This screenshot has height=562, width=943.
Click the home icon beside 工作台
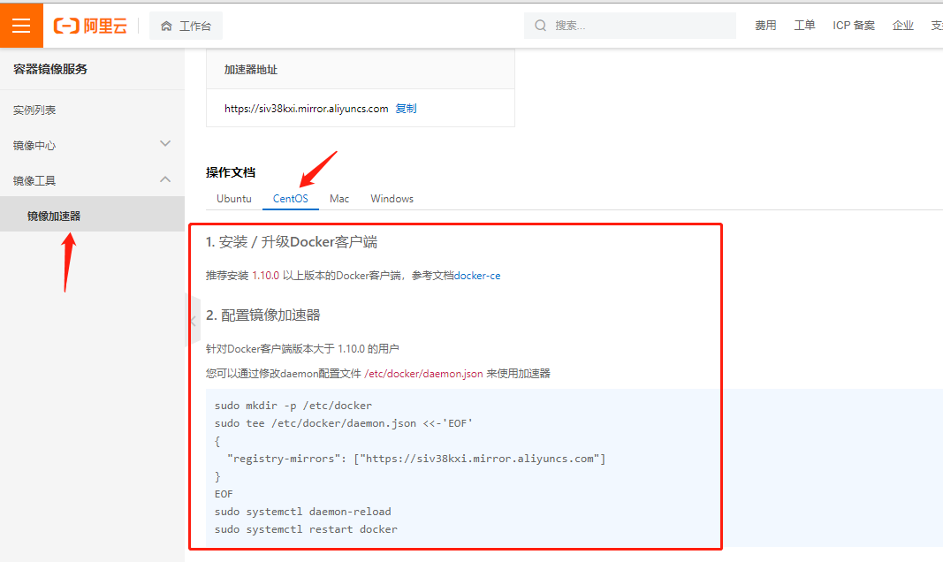[x=166, y=26]
